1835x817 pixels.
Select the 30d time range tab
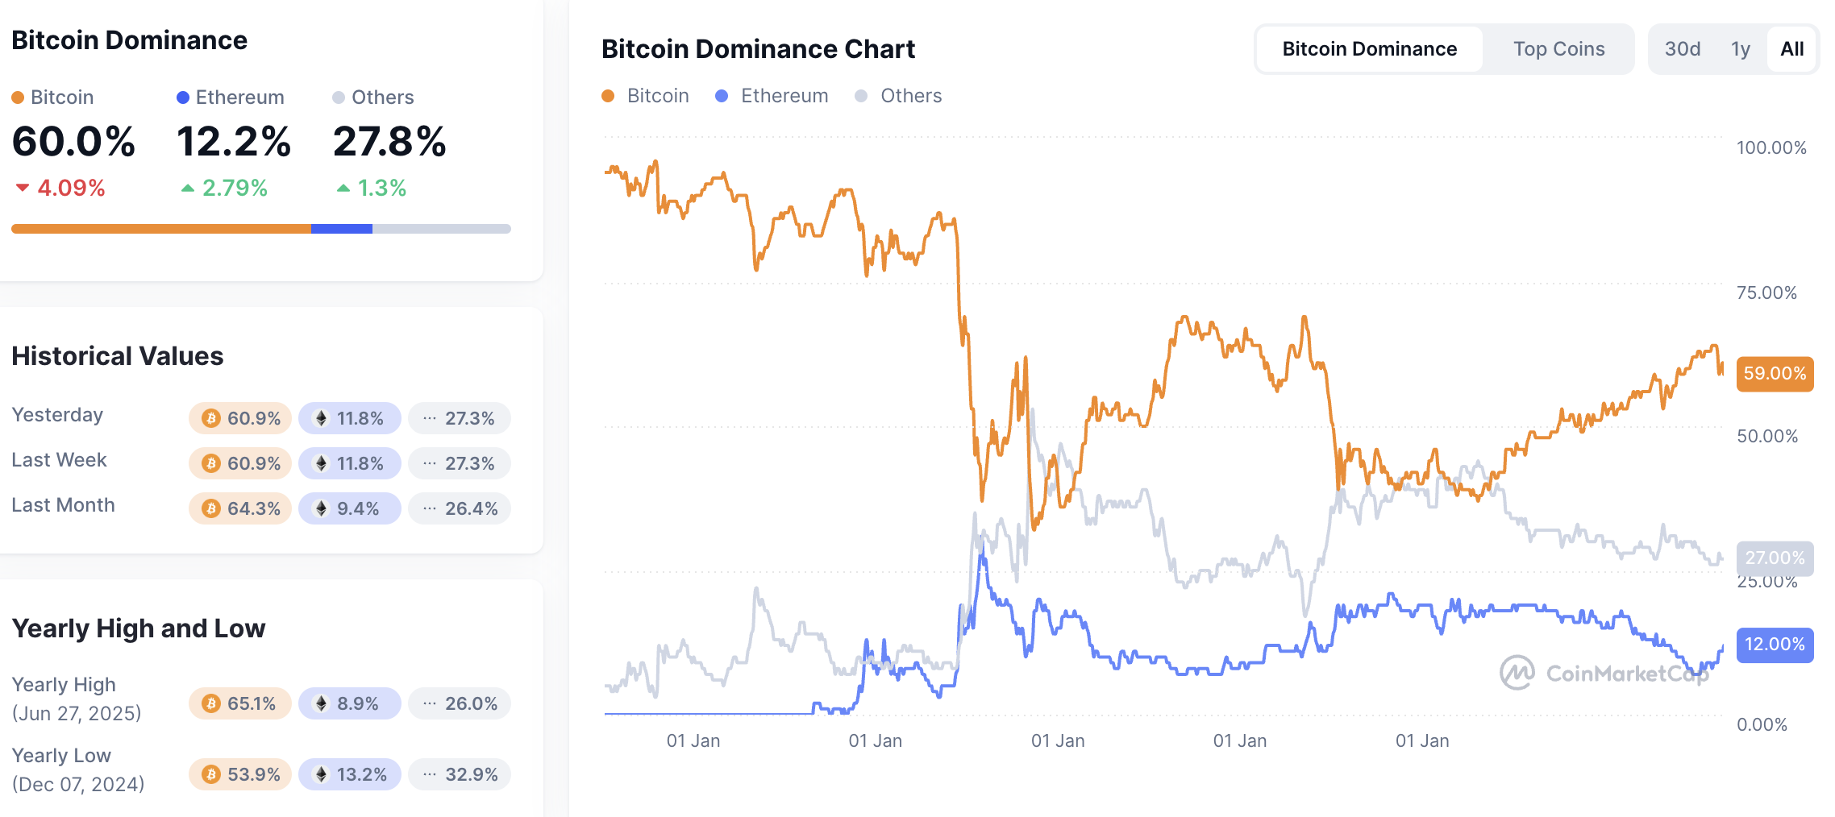pyautogui.click(x=1683, y=48)
